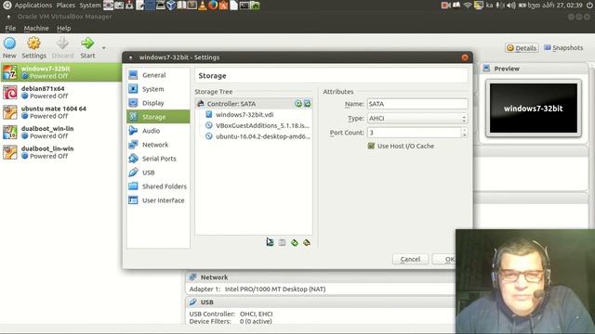Image resolution: width=595 pixels, height=334 pixels.
Task: Click the windows7-32bit preview thumbnail
Action: pyautogui.click(x=533, y=108)
